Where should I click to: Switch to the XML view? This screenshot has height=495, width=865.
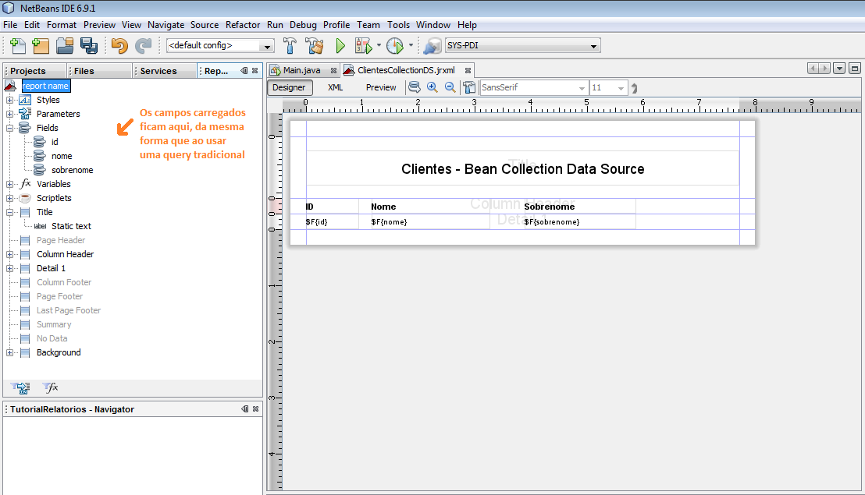(335, 87)
